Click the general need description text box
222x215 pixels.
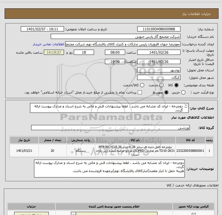coord(109,108)
